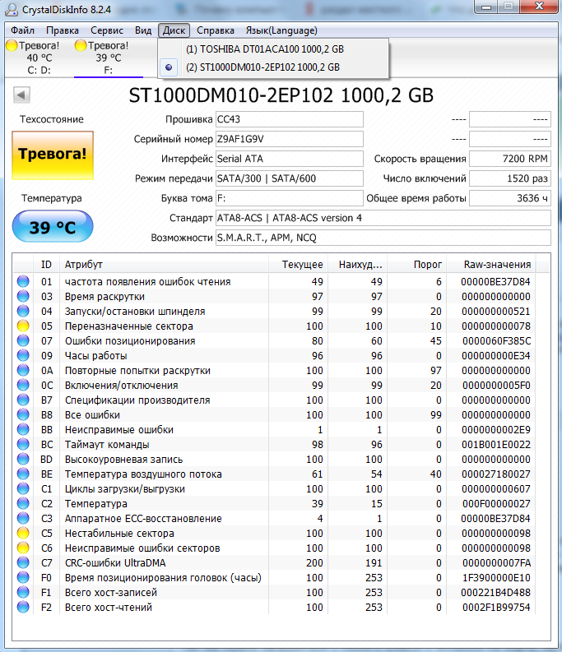Click the 39 °C temperature button

[53, 227]
